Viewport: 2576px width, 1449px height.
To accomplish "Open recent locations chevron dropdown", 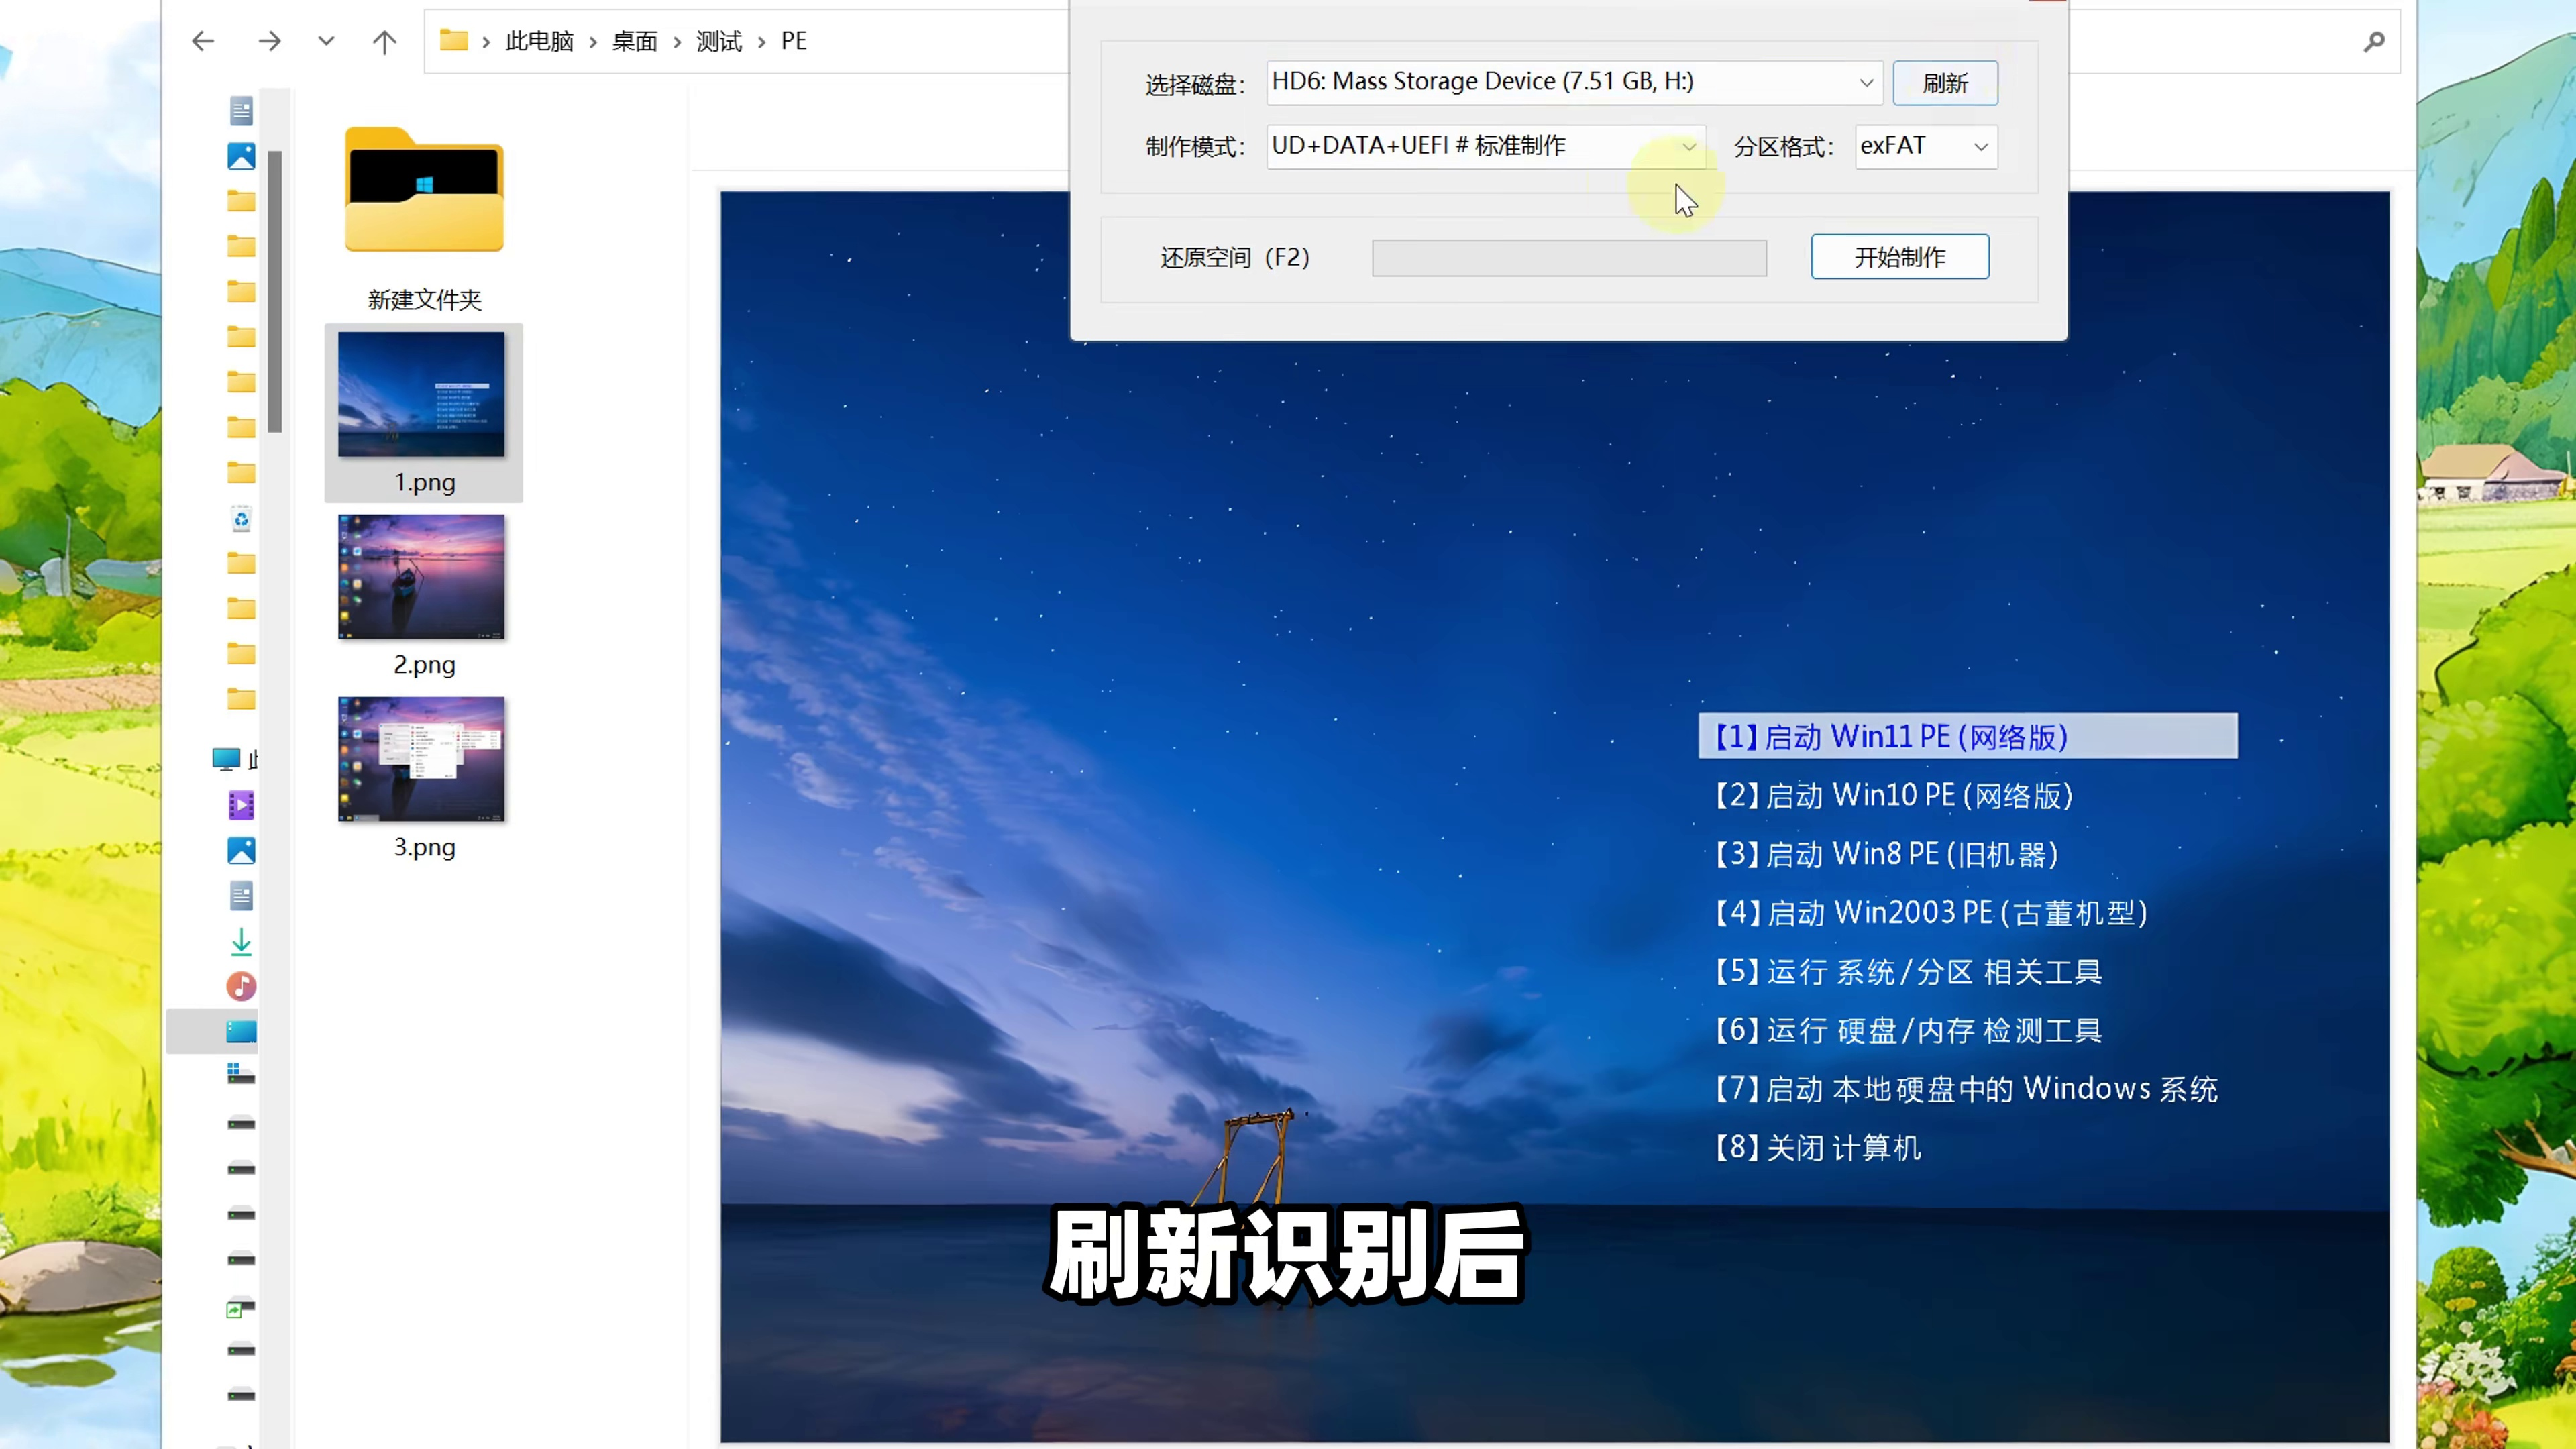I will (x=326, y=41).
